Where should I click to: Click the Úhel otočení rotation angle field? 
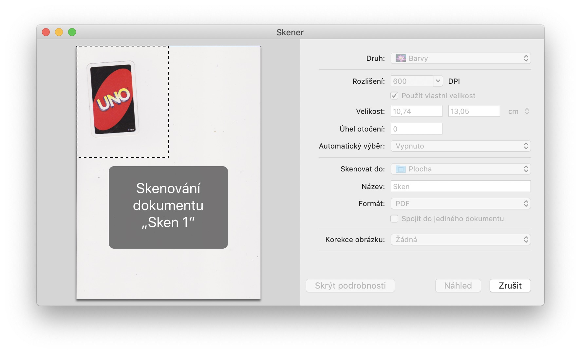(416, 129)
